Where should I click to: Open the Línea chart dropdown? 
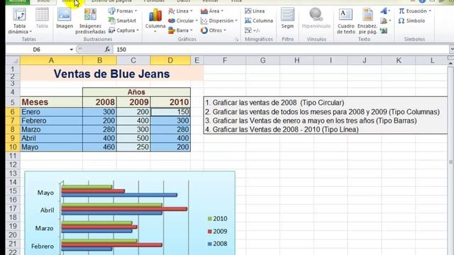tap(180, 11)
